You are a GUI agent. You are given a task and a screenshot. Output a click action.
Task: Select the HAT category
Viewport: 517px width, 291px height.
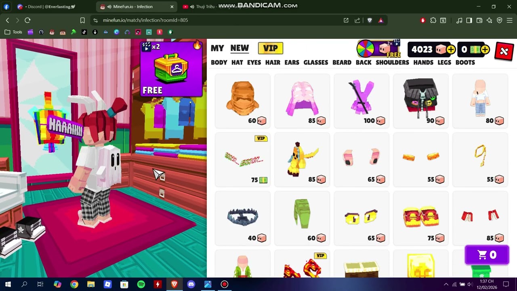(x=237, y=62)
